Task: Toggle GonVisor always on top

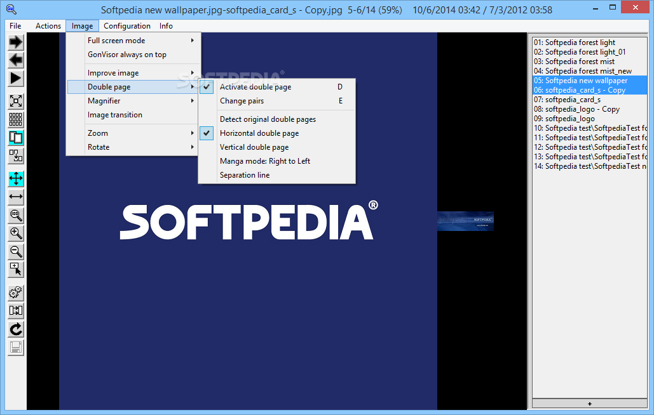Action: (133, 55)
